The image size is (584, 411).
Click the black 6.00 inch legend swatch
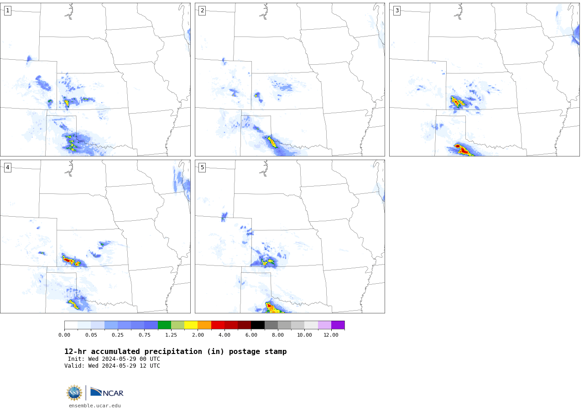click(x=258, y=325)
